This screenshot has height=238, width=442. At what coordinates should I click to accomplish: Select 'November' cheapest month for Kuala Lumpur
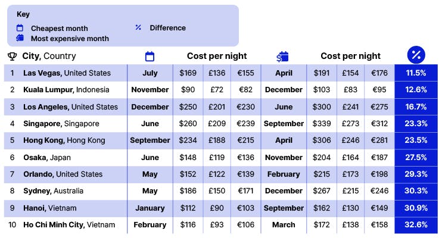150,90
